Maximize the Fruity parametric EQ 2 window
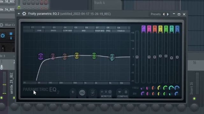The height and width of the screenshot is (114, 204). pyautogui.click(x=179, y=14)
